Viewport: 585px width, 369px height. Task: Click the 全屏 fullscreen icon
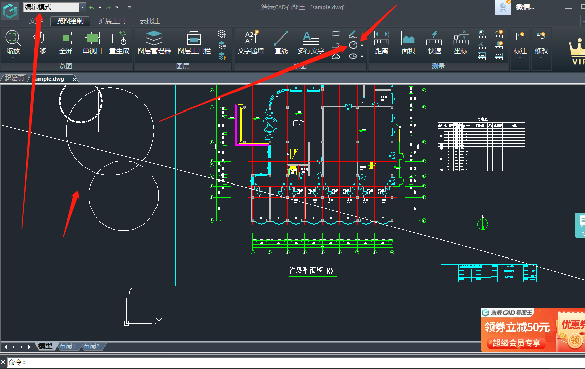66,42
